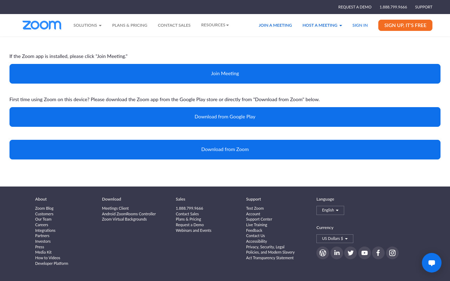450x281 pixels.
Task: Expand the Solutions dropdown menu
Action: 88,25
